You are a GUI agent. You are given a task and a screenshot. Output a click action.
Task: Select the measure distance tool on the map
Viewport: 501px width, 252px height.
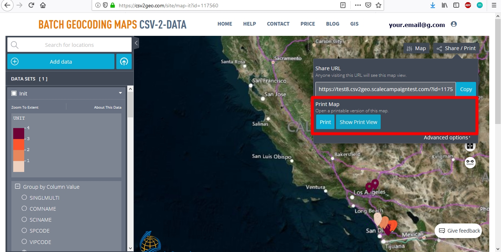470,162
